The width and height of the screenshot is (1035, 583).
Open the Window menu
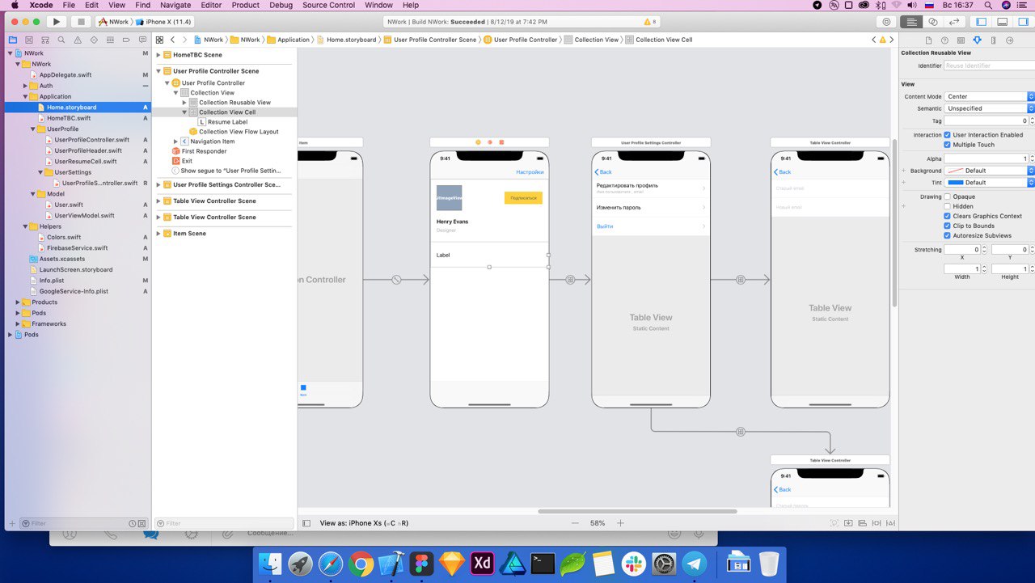point(378,5)
